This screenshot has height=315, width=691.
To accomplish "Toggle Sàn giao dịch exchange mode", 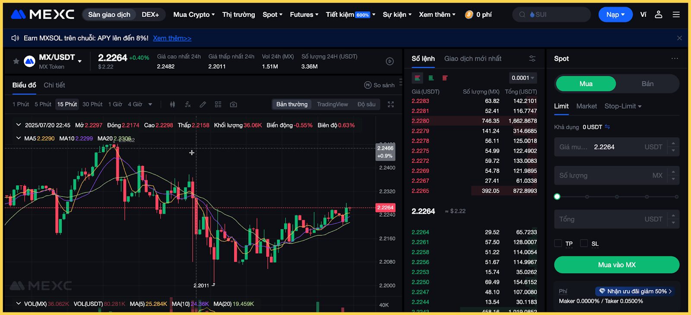I will tap(109, 15).
